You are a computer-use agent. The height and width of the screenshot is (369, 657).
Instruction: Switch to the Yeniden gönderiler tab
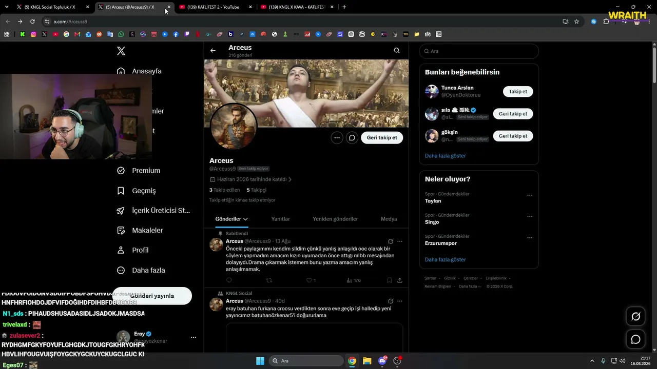[x=335, y=219]
